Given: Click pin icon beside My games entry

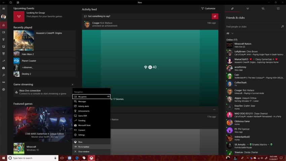Looking at the screenshot, I should 108,96.
